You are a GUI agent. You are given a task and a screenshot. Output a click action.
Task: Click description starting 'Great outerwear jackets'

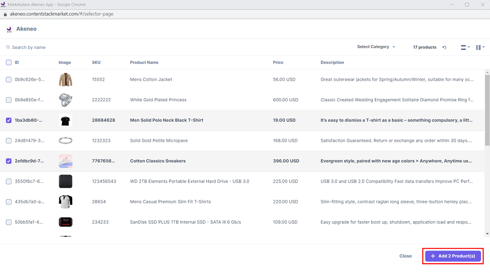[397, 80]
